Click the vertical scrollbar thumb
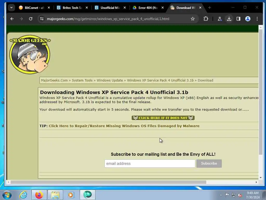The width and height of the screenshot is (266, 200). click(261, 92)
